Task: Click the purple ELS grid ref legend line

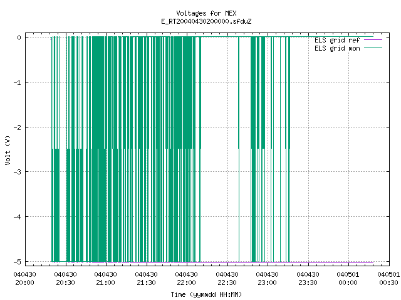Action: coord(373,40)
